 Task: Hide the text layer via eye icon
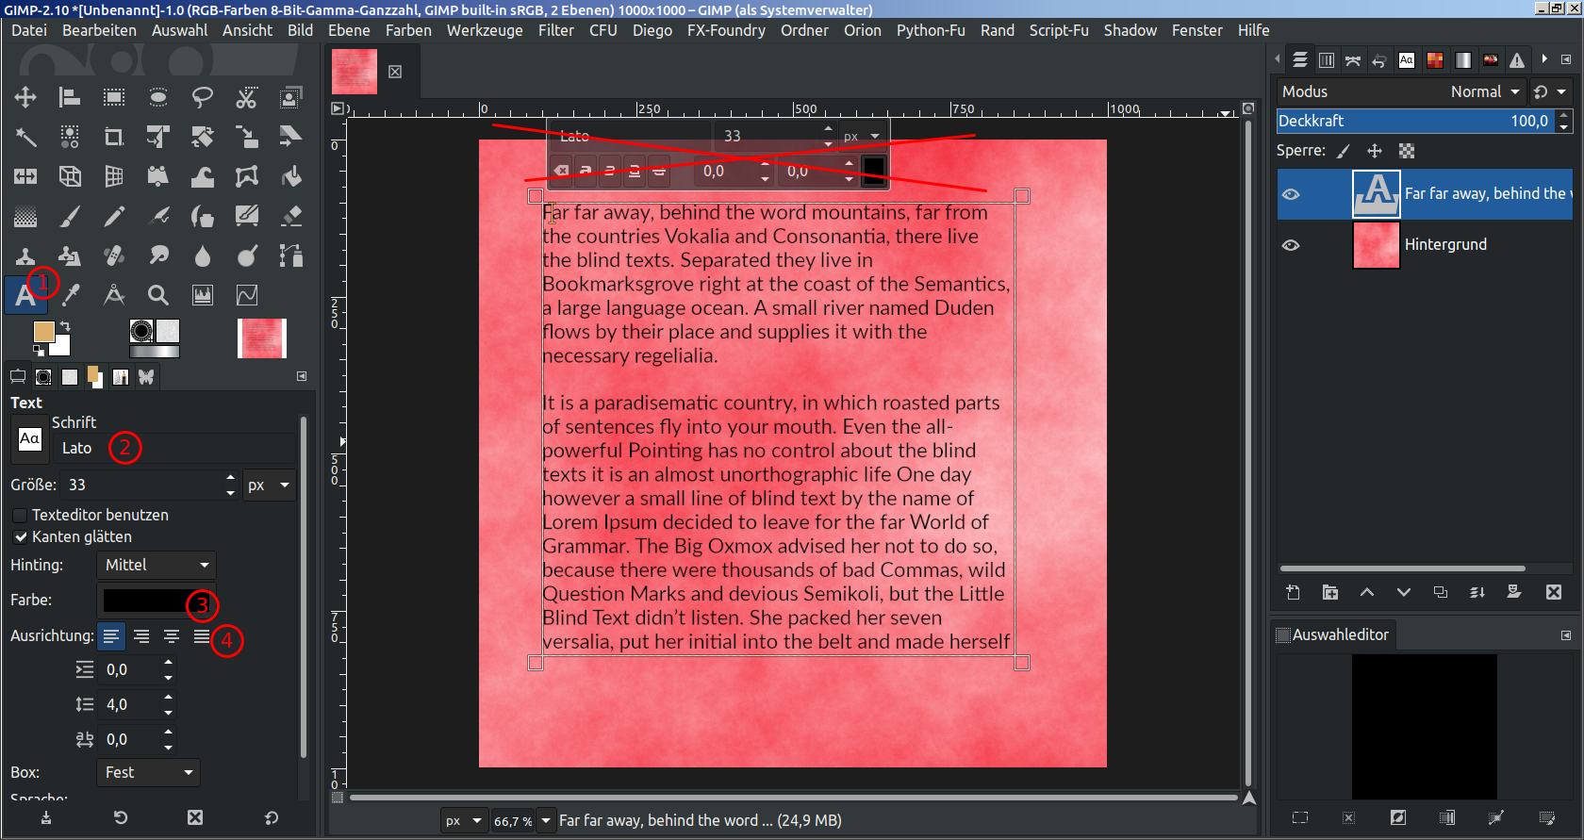[x=1291, y=194]
